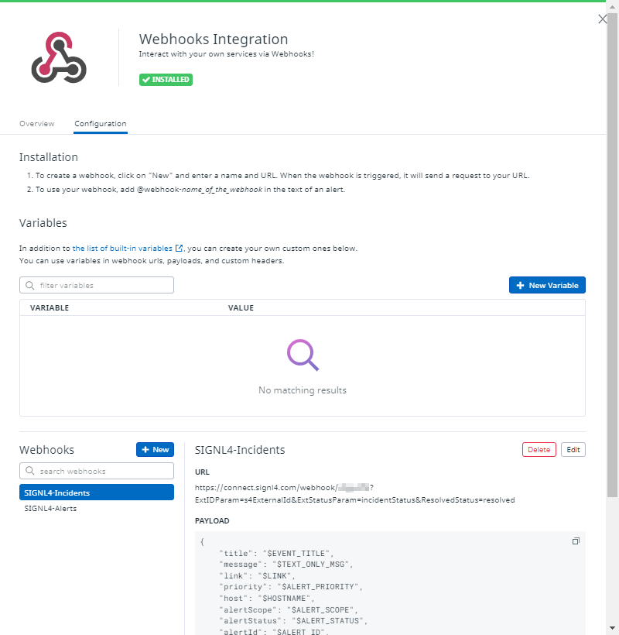
Task: Click the "priority": "$ALERT_PRIORITY" payload line
Action: (291, 587)
